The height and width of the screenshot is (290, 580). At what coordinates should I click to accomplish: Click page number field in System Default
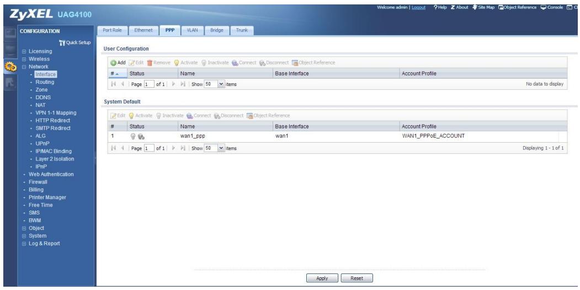point(149,148)
